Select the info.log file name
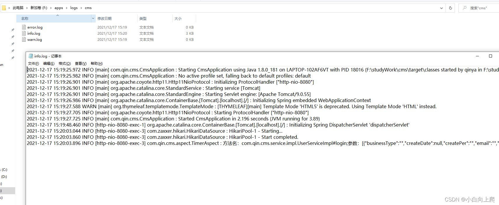The width and height of the screenshot is (499, 205). (x=34, y=33)
